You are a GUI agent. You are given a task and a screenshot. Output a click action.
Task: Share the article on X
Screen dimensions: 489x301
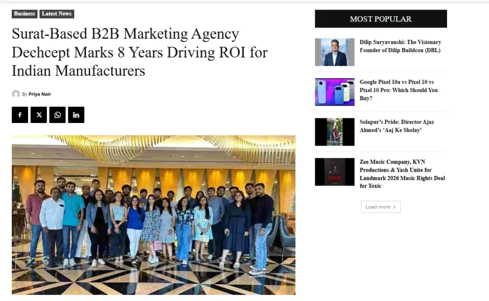tap(39, 115)
